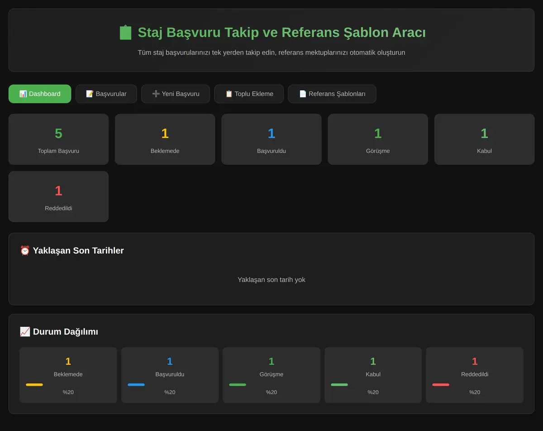This screenshot has width=543, height=431.
Task: Click the page title 'Staj Başvuru Takip ve Referans Şablon Aracı'
Action: [281, 33]
